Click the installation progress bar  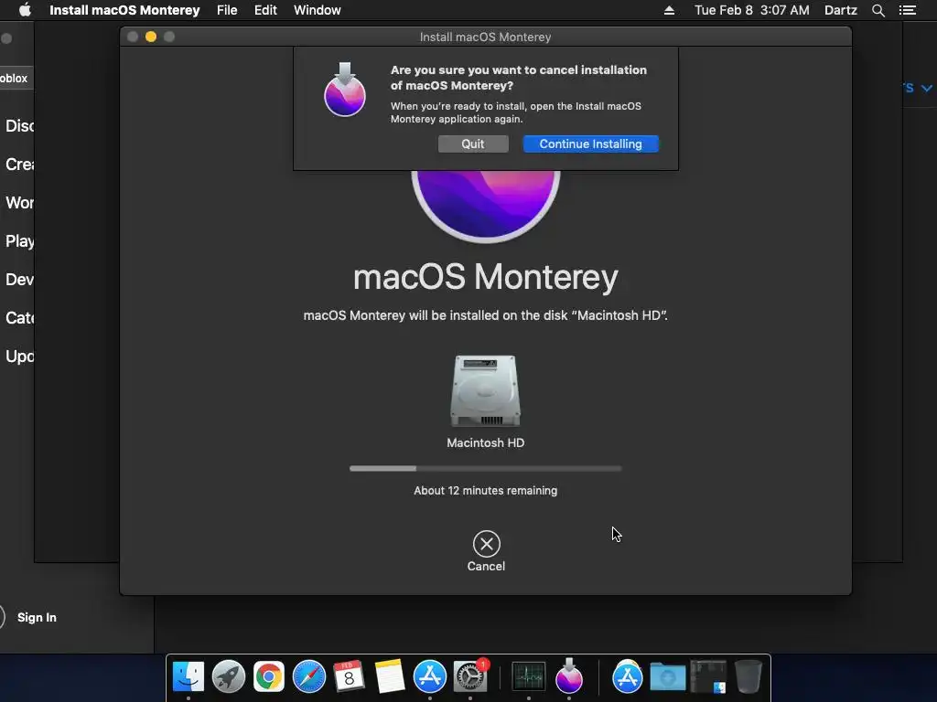(x=485, y=469)
